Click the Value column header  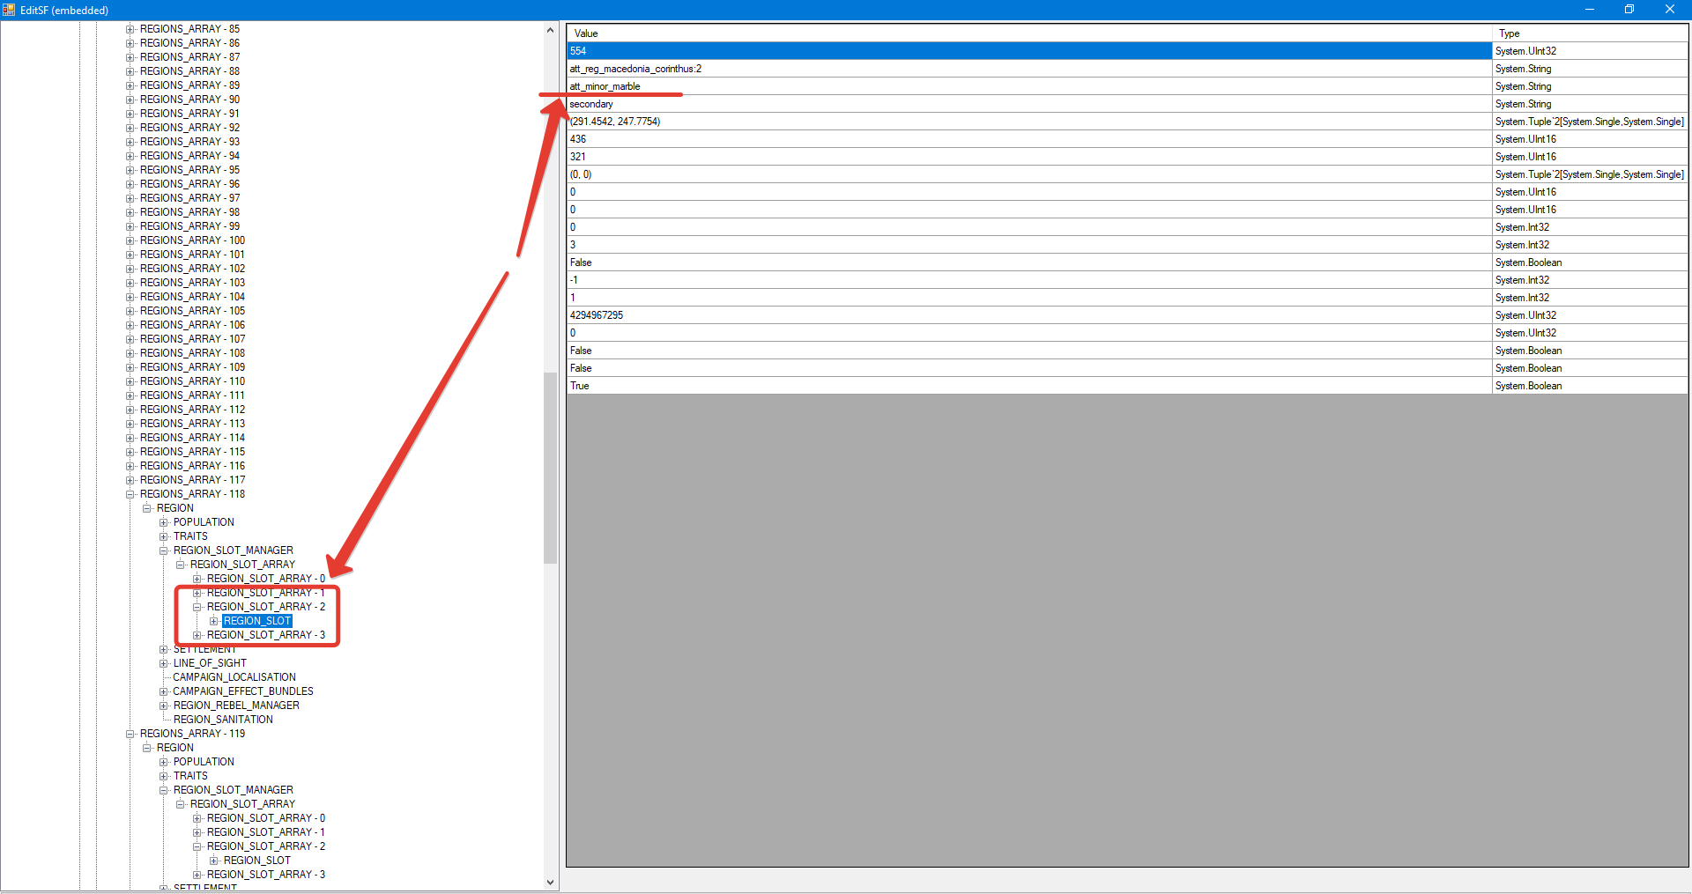point(1029,33)
